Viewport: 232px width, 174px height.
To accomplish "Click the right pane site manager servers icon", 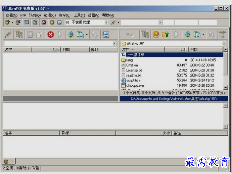I will click(x=145, y=35).
